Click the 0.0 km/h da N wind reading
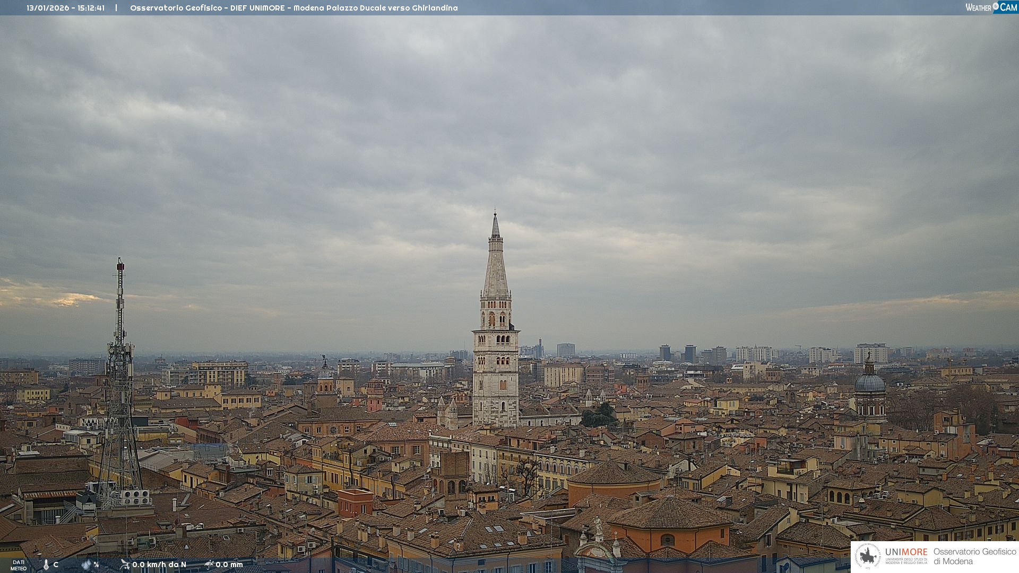 click(x=159, y=565)
